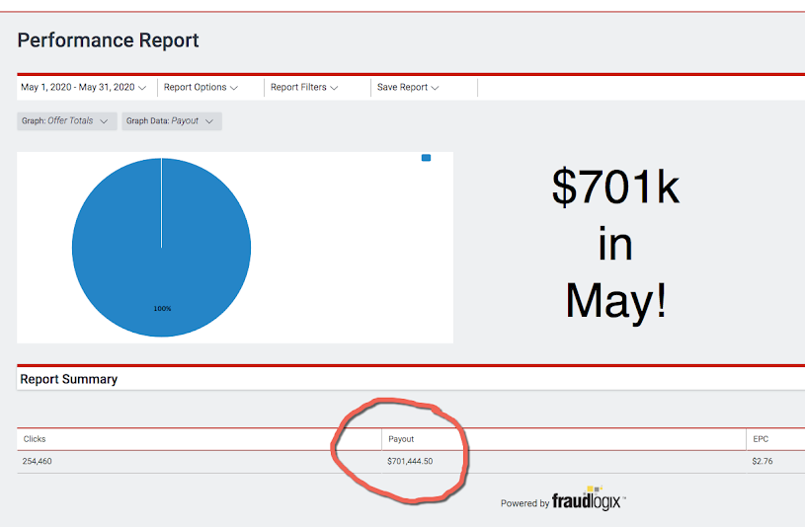
Task: Change the Graph: Offer Totals selector
Action: click(x=67, y=121)
